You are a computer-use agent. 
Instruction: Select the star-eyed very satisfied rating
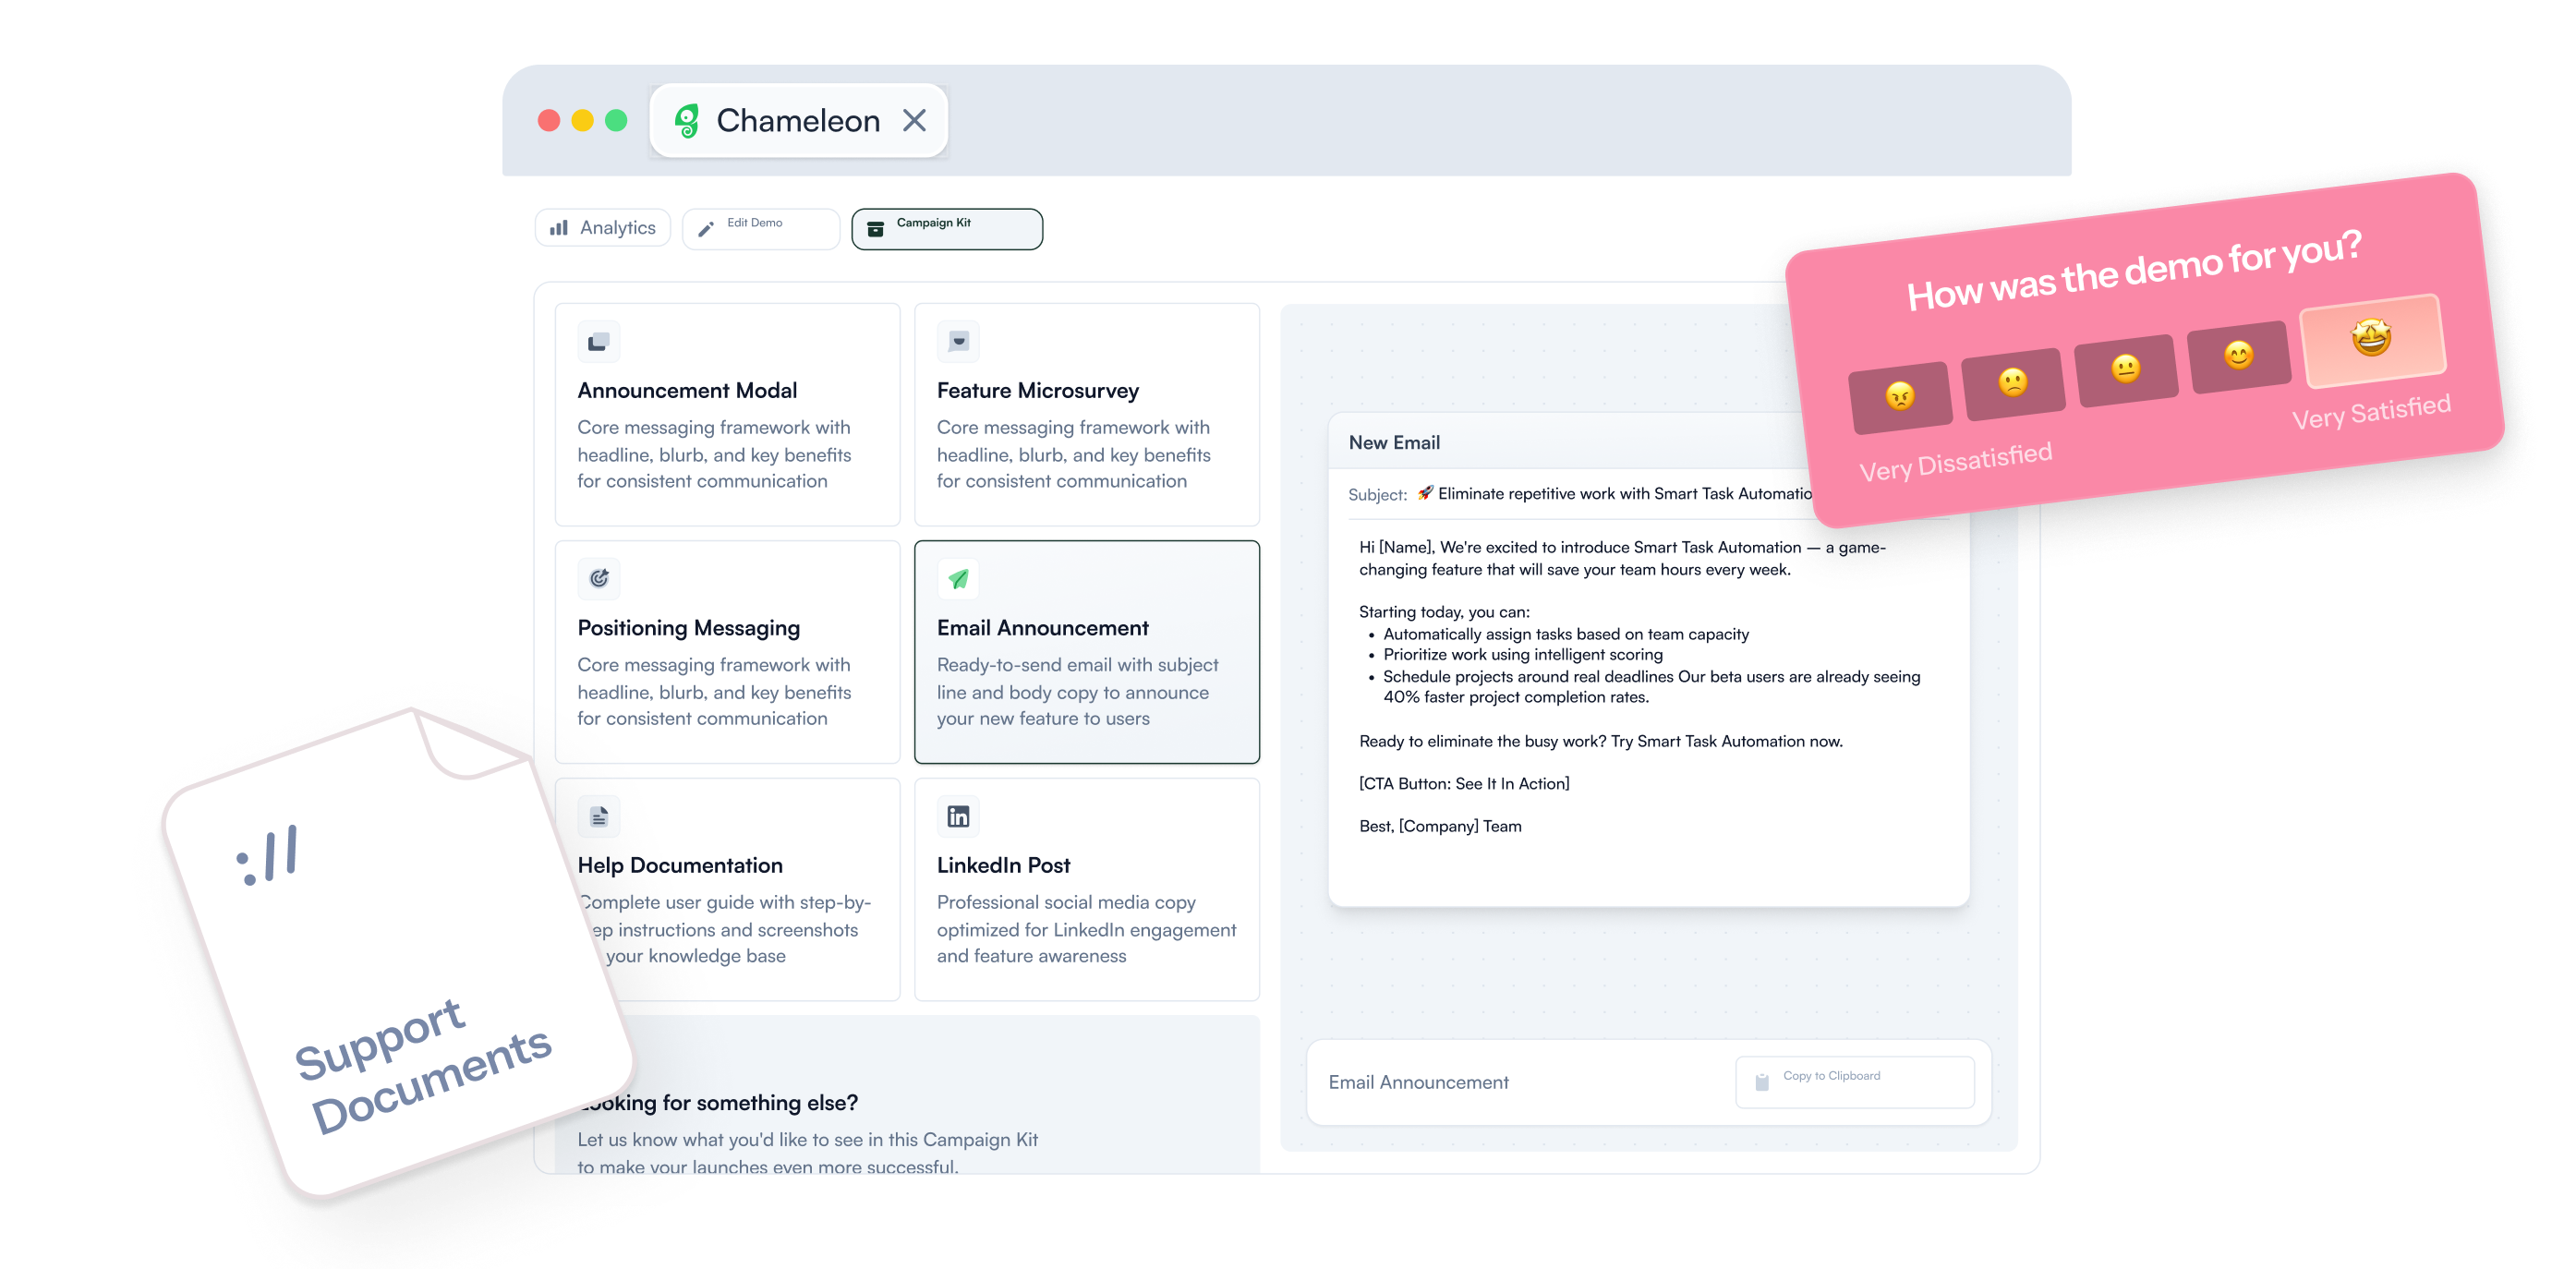point(2372,339)
